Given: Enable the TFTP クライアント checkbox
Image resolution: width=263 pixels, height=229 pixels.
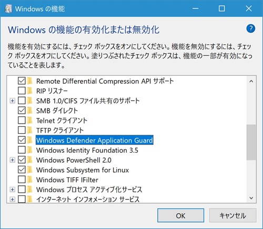Looking at the screenshot, I should coord(22,130).
